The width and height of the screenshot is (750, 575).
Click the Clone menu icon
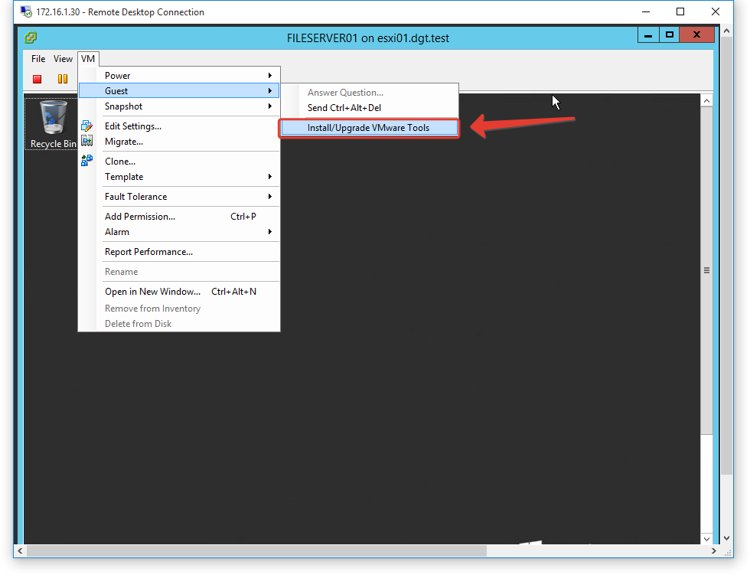pos(86,161)
